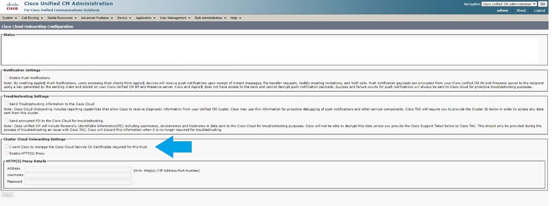Open the Advanced Features menu
This screenshot has height=206, width=552.
97,18
